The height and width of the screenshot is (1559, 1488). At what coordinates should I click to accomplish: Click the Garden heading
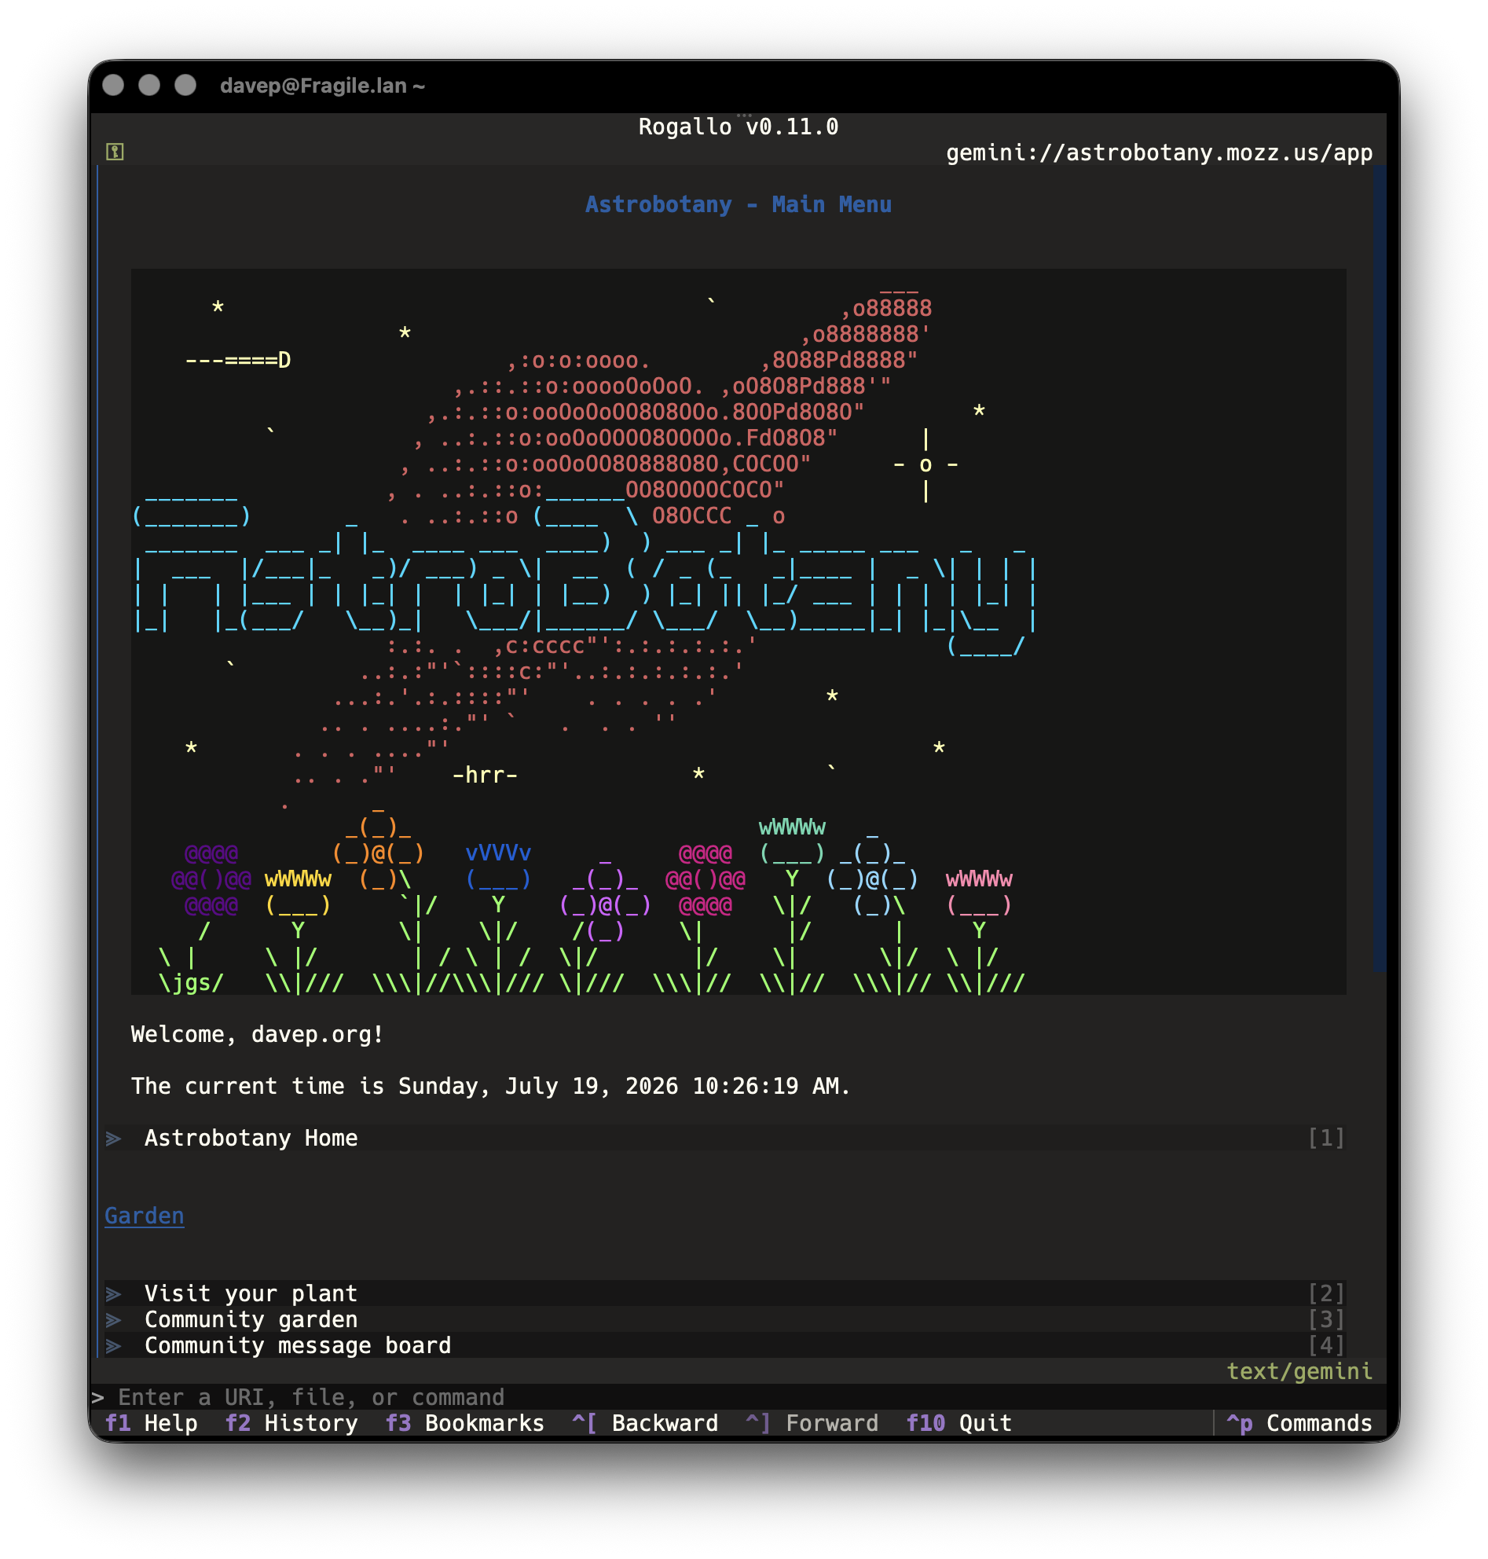145,1216
